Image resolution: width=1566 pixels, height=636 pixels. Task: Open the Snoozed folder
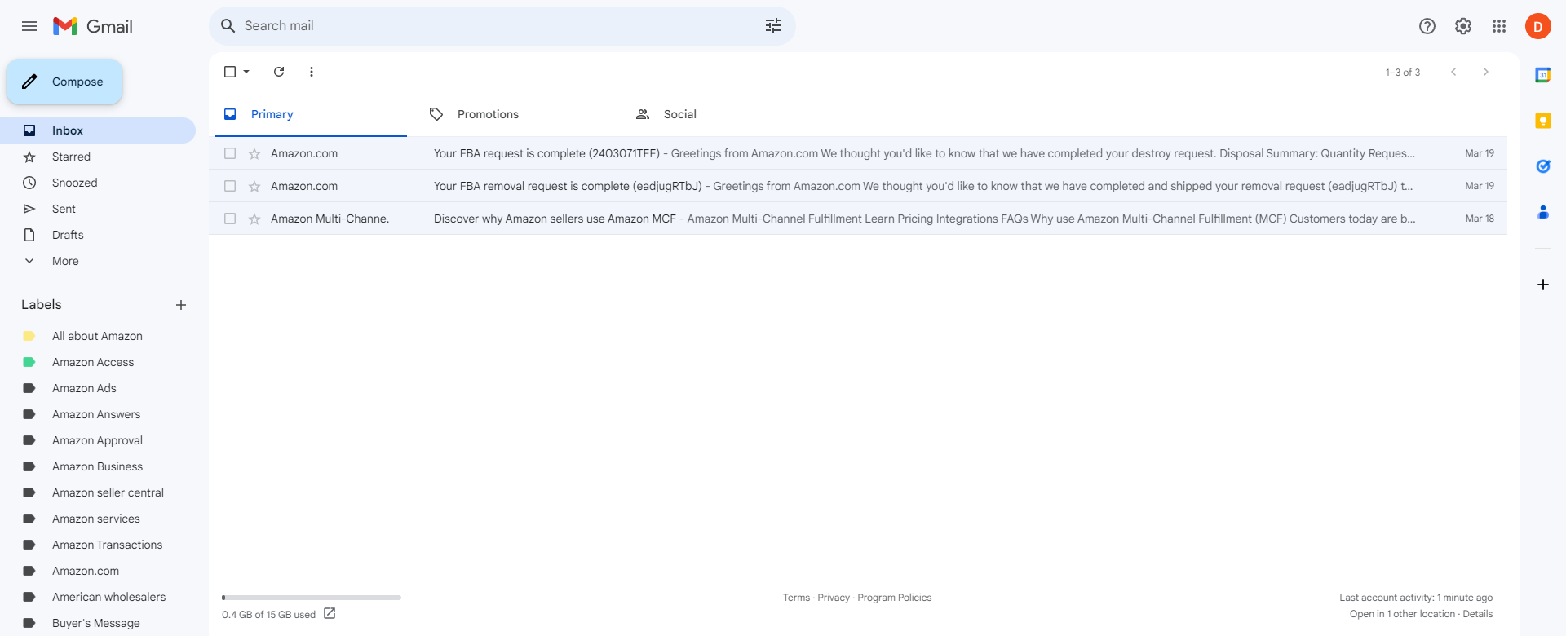tap(98, 183)
